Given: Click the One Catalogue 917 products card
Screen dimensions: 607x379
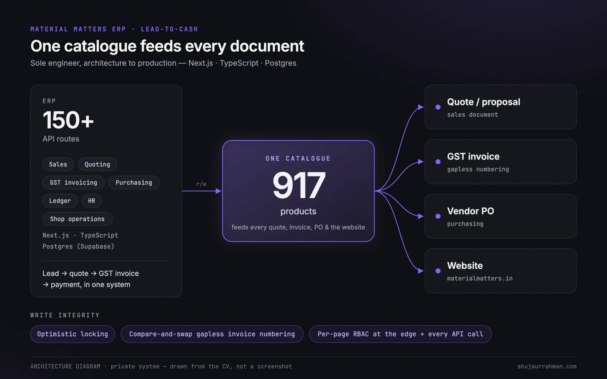Looking at the screenshot, I should pos(298,191).
